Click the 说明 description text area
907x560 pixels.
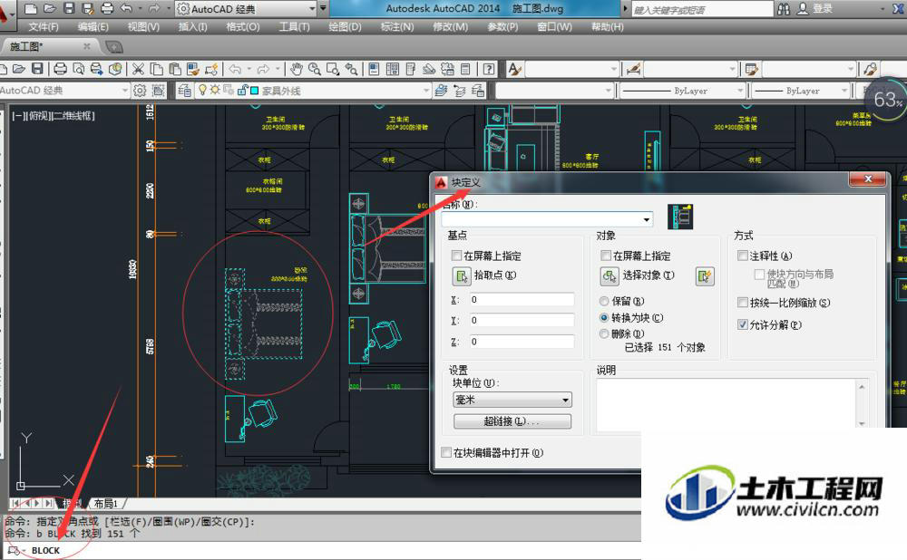(x=727, y=404)
